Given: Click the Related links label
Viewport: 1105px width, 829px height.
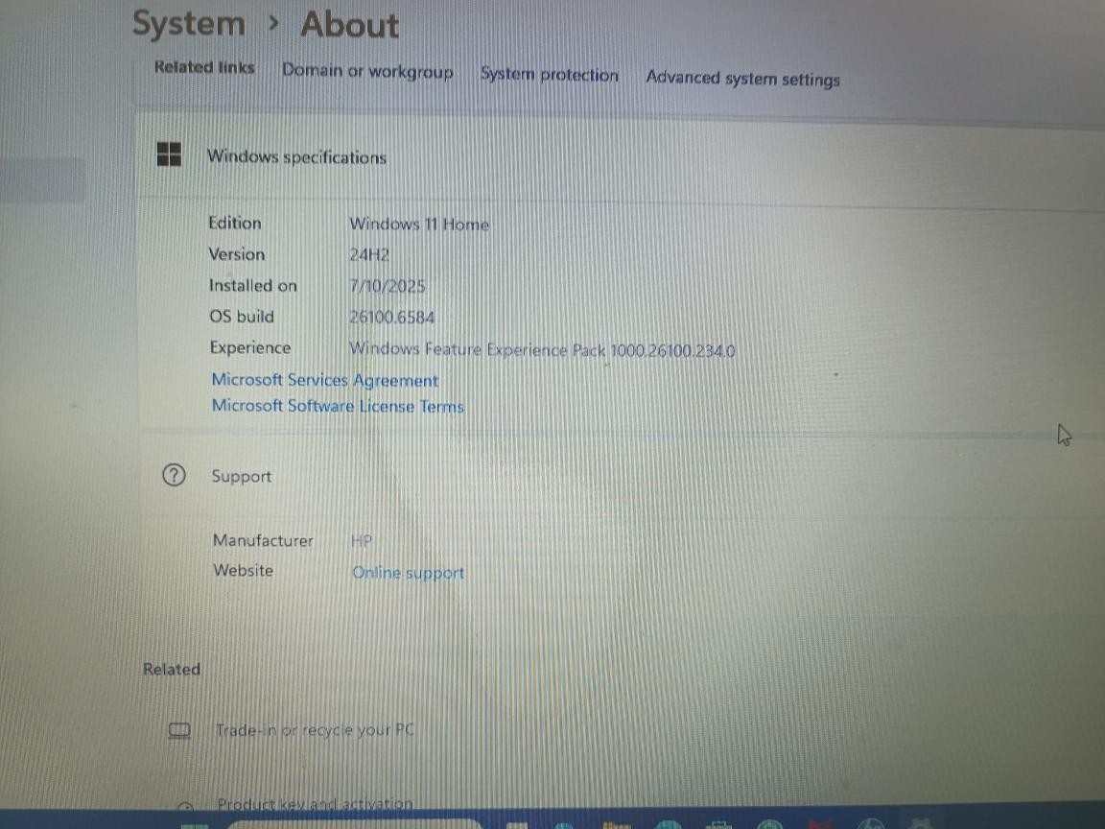Looking at the screenshot, I should [x=204, y=68].
